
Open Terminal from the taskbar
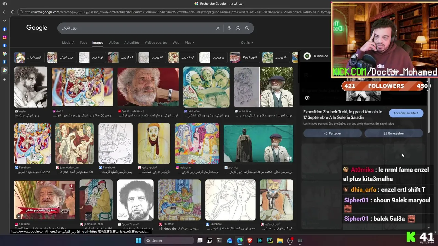coord(220,241)
